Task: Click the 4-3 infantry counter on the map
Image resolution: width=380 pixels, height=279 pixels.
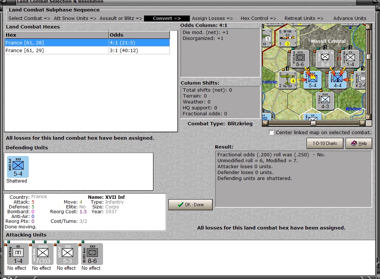Action: pos(325,101)
